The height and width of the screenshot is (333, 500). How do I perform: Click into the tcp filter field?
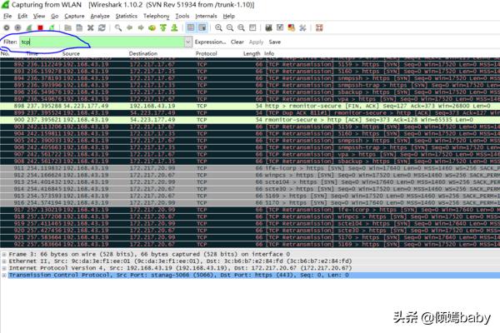click(100, 41)
